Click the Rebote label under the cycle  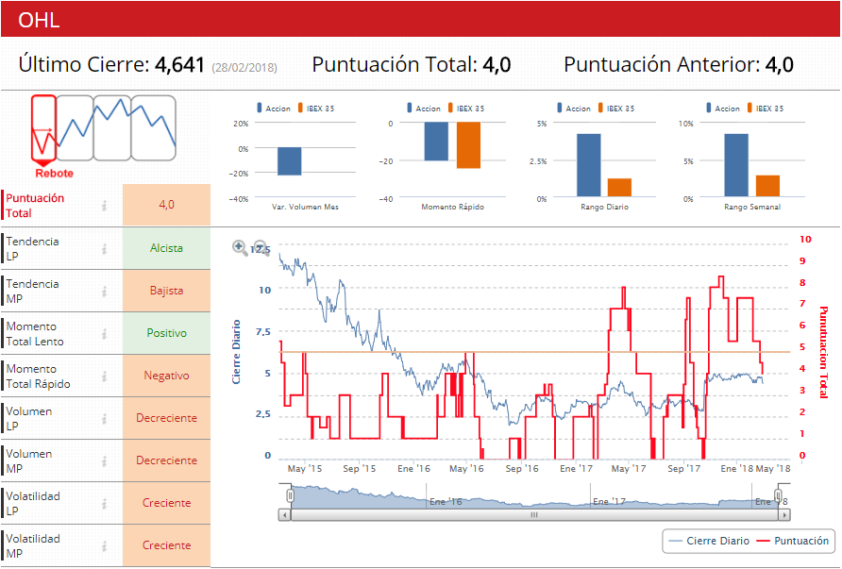coord(54,174)
